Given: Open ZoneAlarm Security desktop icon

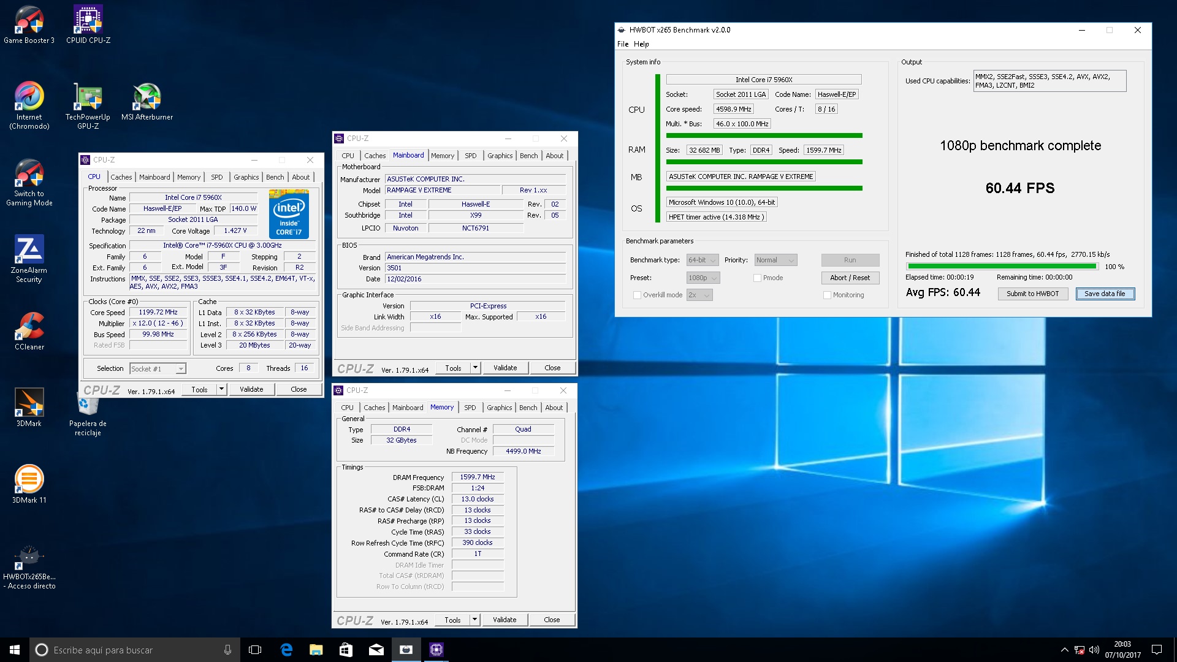Looking at the screenshot, I should (29, 259).
